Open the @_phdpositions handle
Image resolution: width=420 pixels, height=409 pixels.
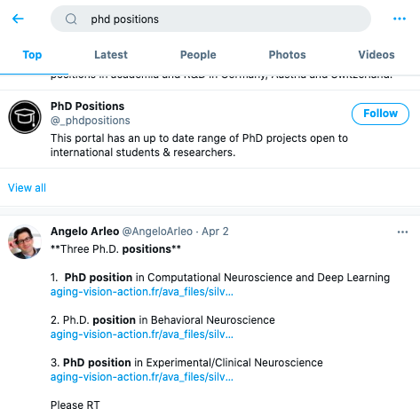click(91, 121)
